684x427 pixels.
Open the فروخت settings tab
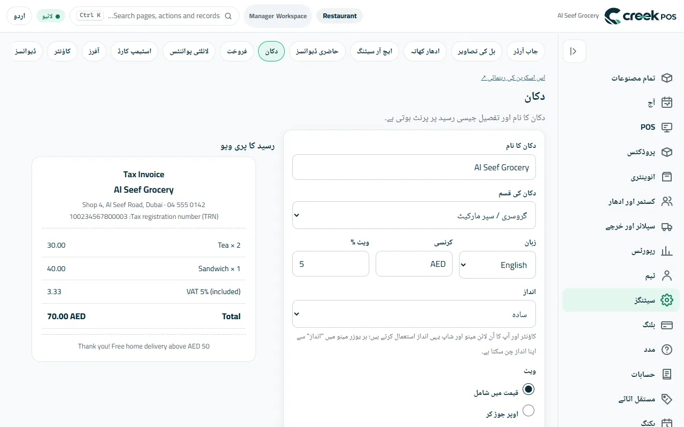[237, 51]
